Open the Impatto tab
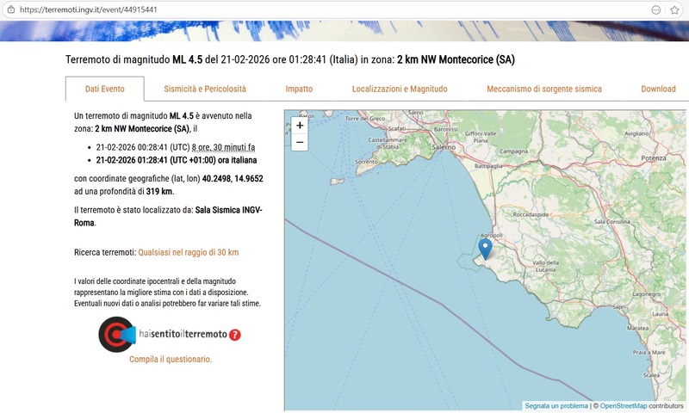 299,89
